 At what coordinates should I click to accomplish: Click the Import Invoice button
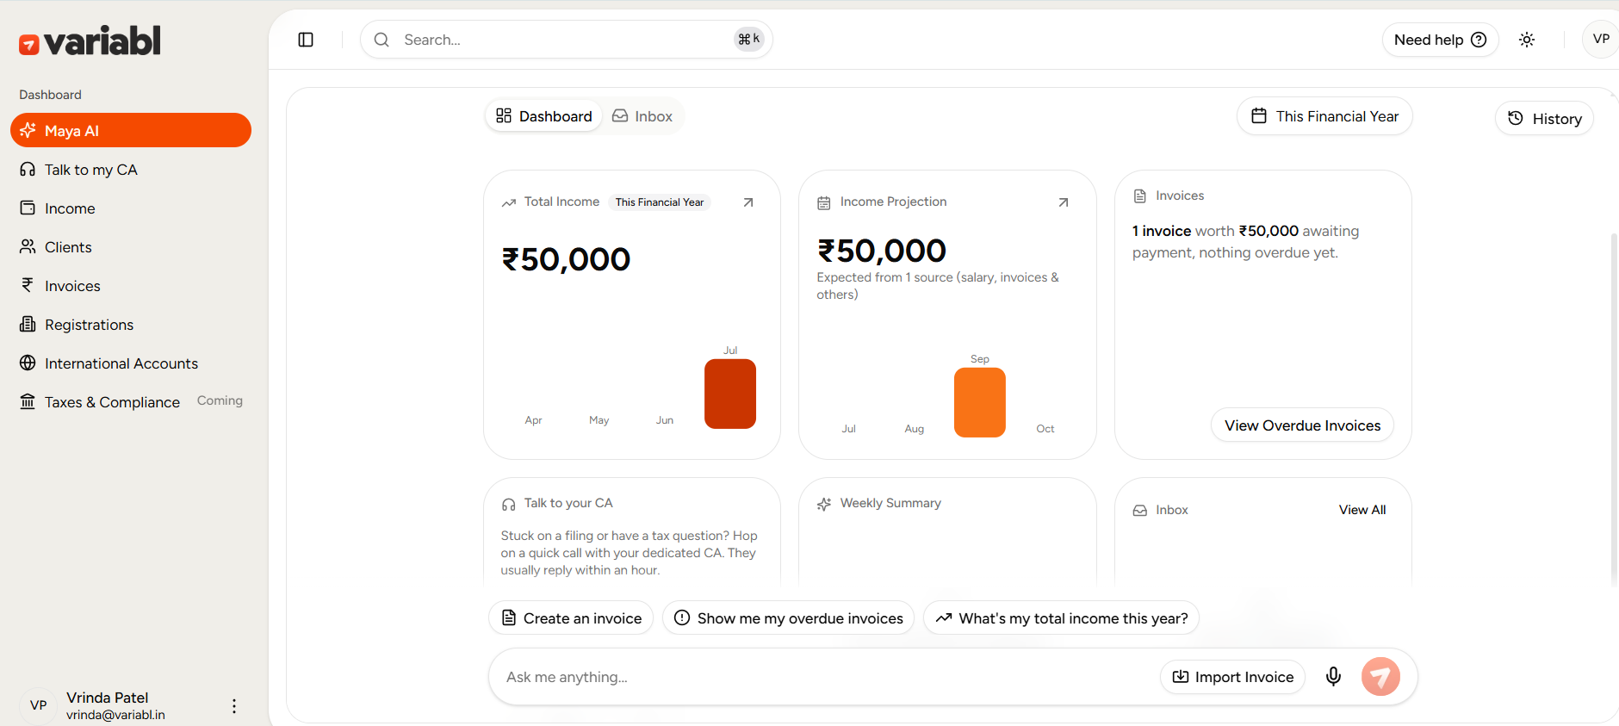coord(1232,677)
